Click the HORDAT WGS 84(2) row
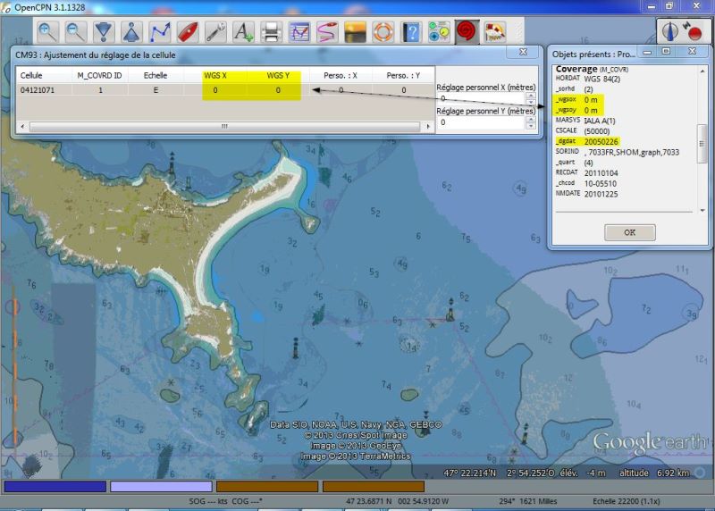 588,79
